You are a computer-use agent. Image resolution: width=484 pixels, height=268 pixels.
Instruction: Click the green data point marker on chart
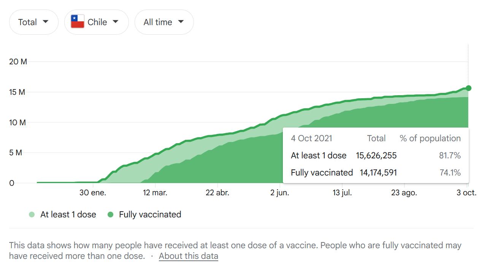pos(468,88)
